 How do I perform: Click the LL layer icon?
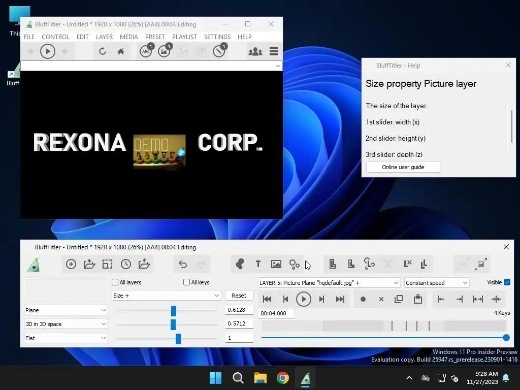tap(424, 264)
